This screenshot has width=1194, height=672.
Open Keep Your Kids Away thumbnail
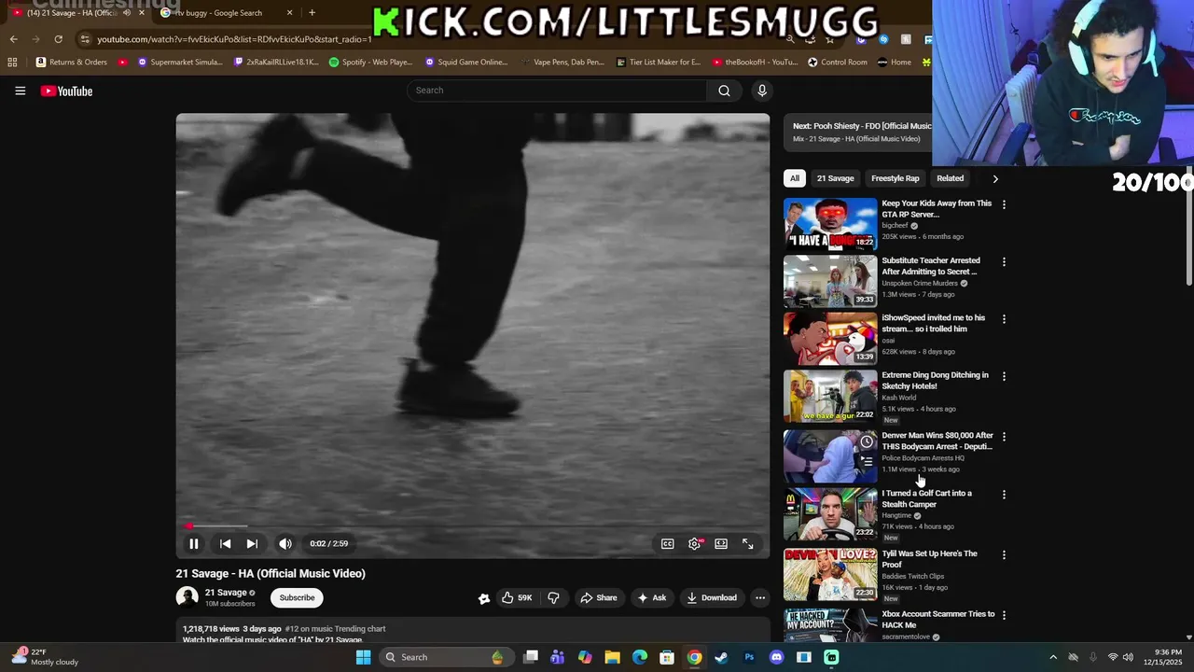tap(830, 223)
